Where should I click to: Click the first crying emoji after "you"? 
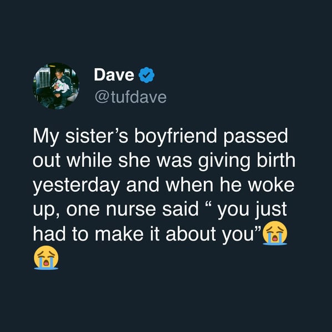[x=274, y=233]
